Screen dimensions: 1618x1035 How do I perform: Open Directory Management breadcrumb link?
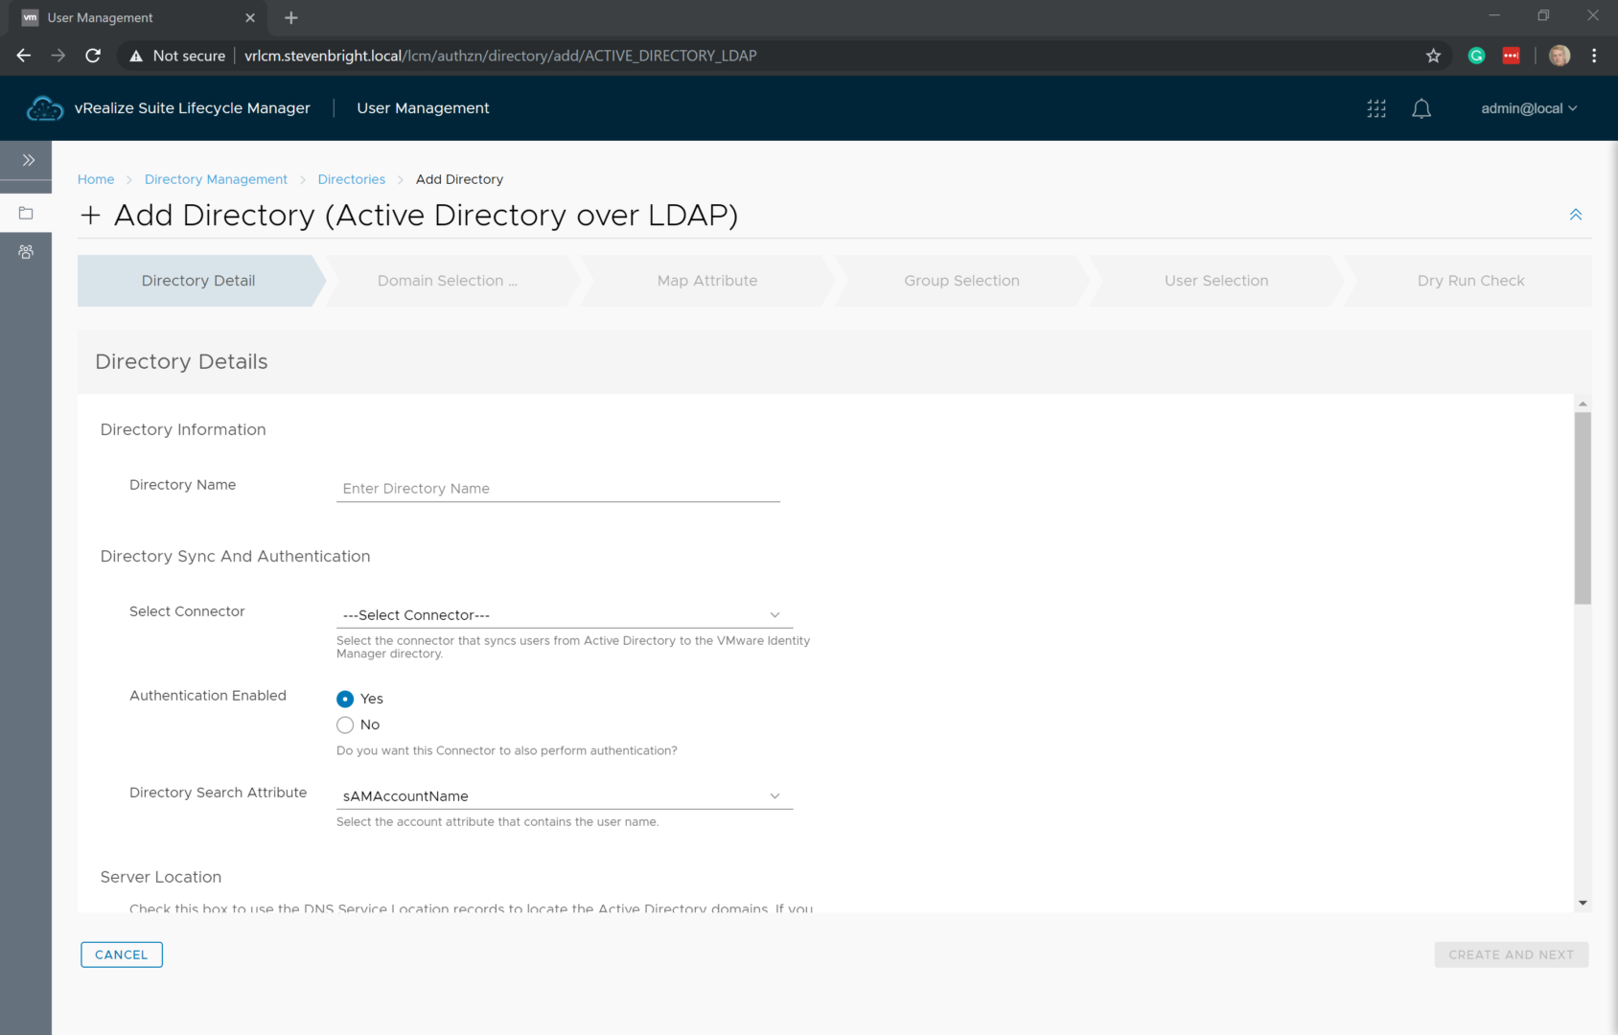(x=216, y=179)
